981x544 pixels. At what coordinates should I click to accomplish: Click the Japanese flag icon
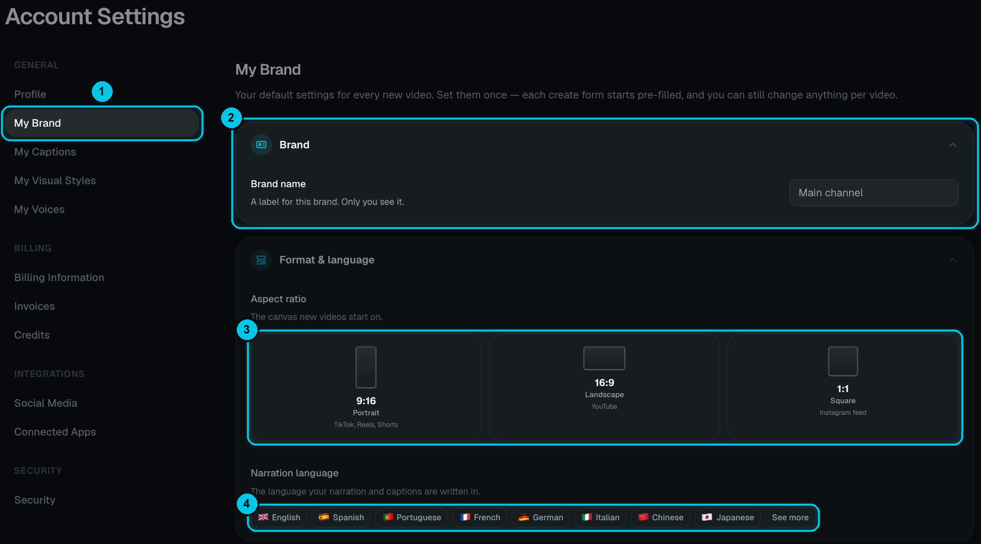point(707,517)
